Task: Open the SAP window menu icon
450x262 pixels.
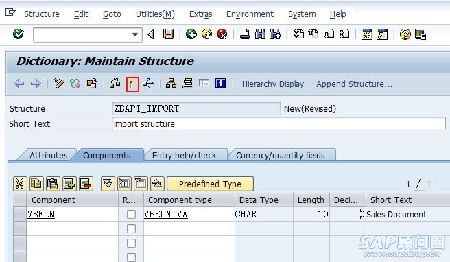Action: coord(10,12)
